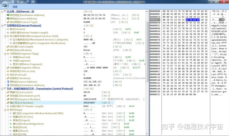Click the application orb icon at top-left
This screenshot has height=136, width=229.
[5, 5]
